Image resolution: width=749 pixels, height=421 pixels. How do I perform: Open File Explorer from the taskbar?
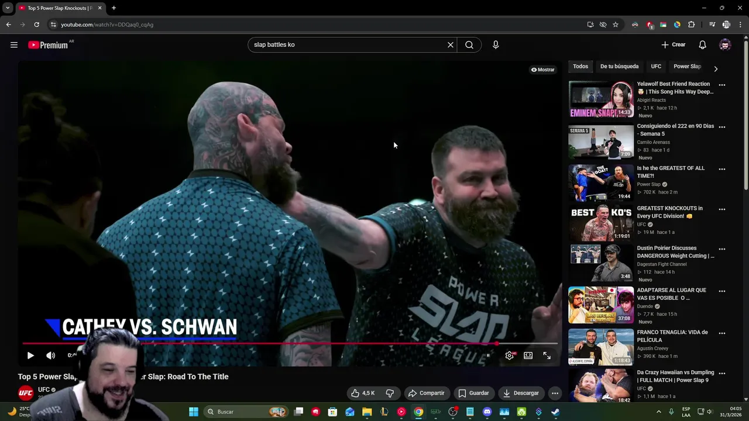pyautogui.click(x=367, y=412)
